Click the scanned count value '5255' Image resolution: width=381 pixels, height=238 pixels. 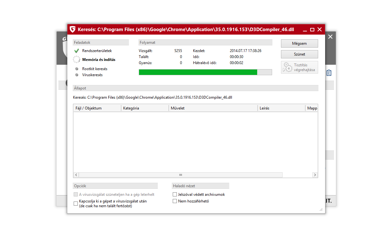178,51
